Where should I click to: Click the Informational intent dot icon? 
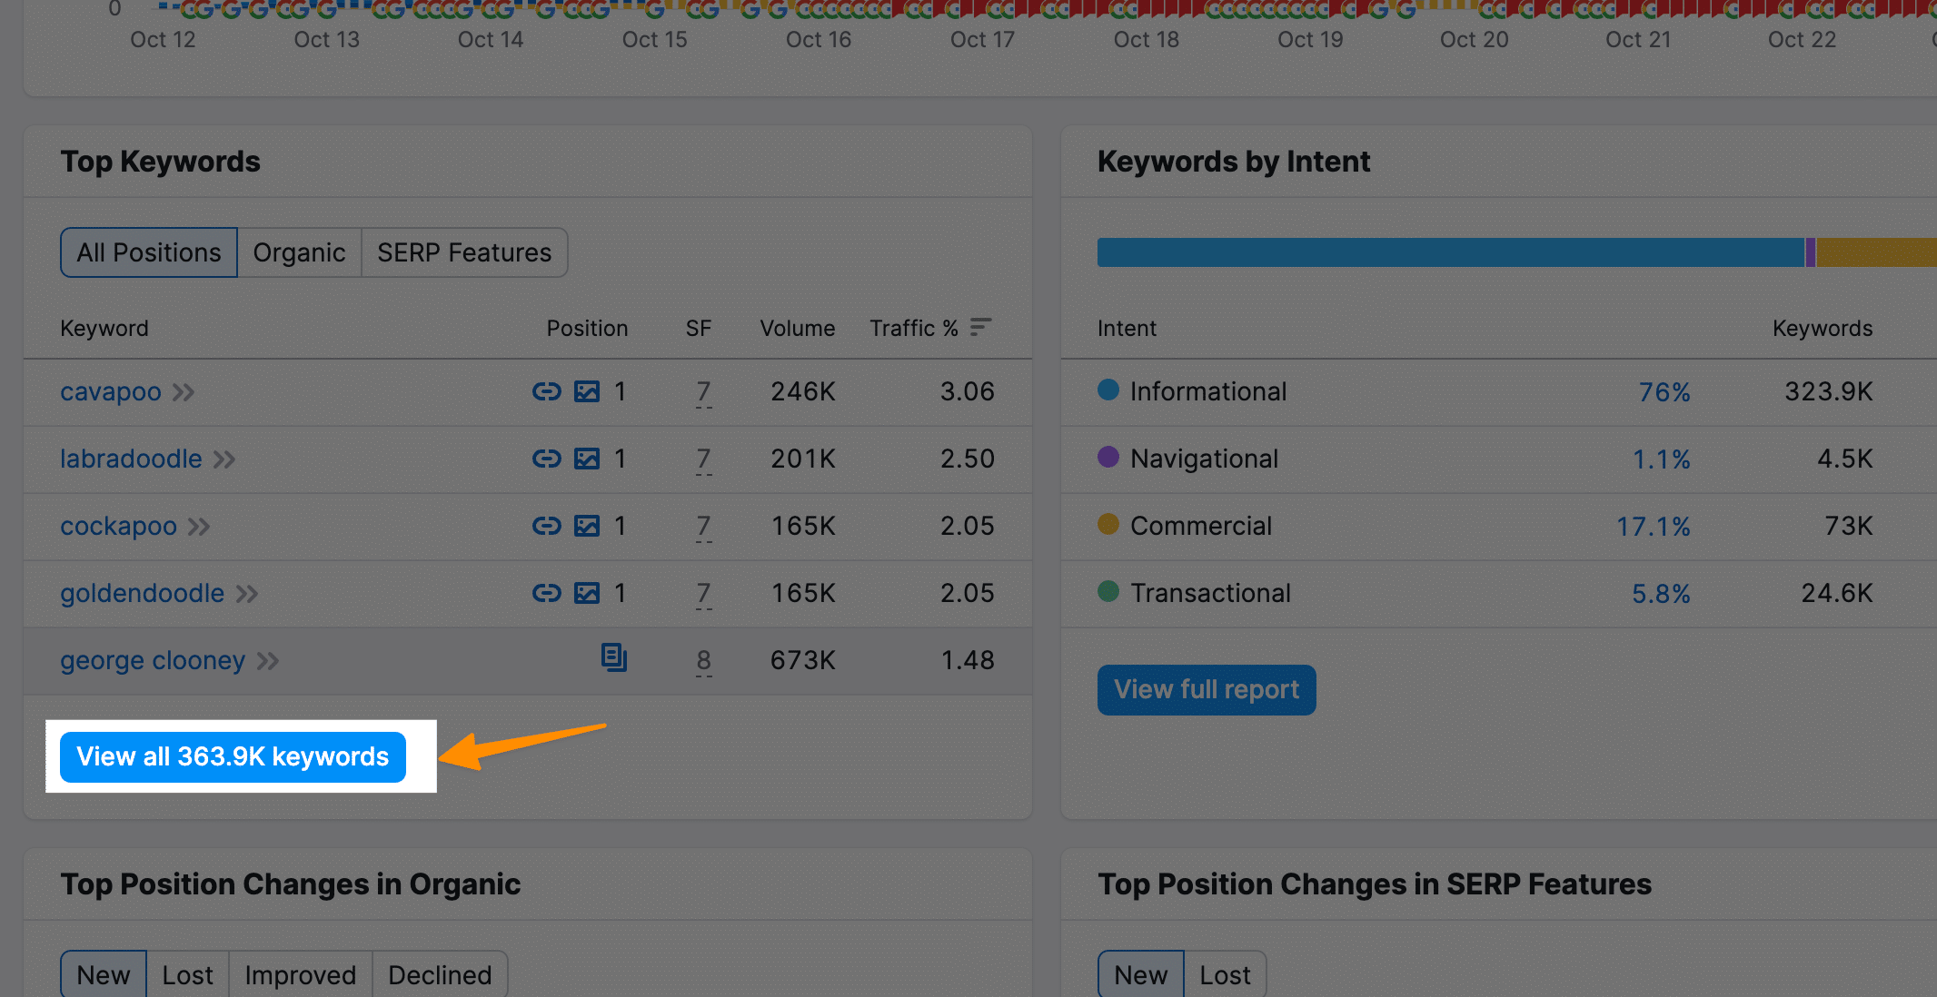(x=1111, y=390)
